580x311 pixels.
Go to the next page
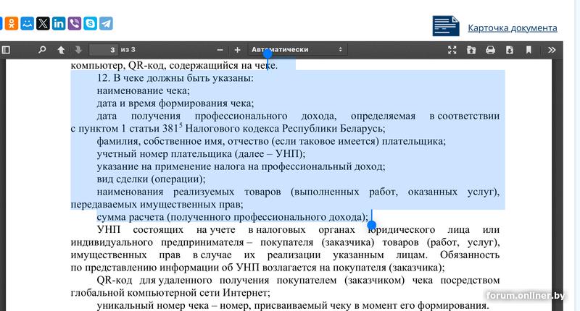78,50
